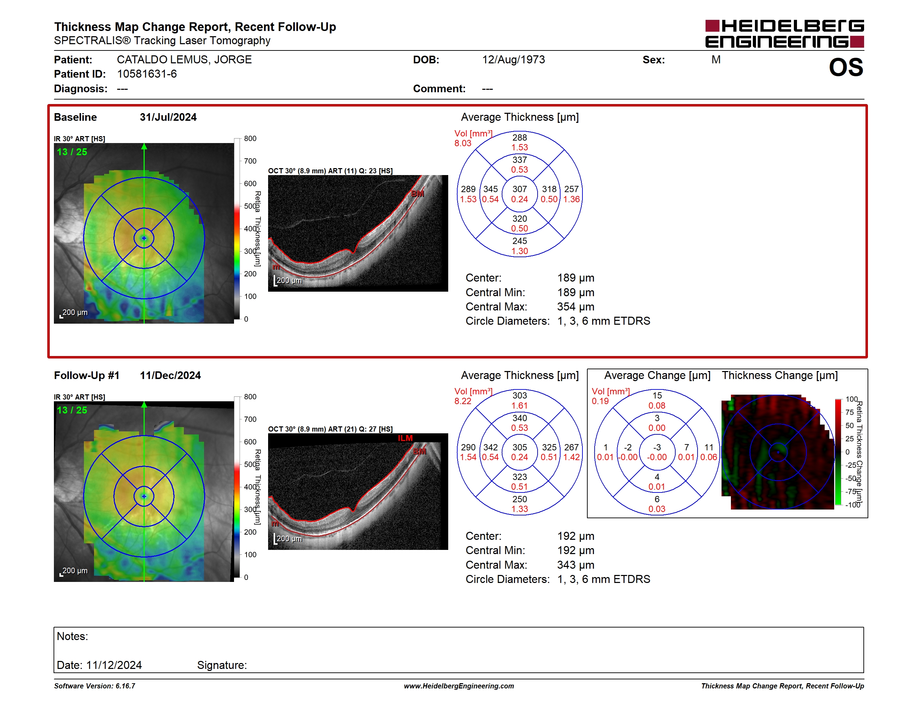Click follow-up Center value 192 µm
The height and width of the screenshot is (710, 918).
pos(576,536)
